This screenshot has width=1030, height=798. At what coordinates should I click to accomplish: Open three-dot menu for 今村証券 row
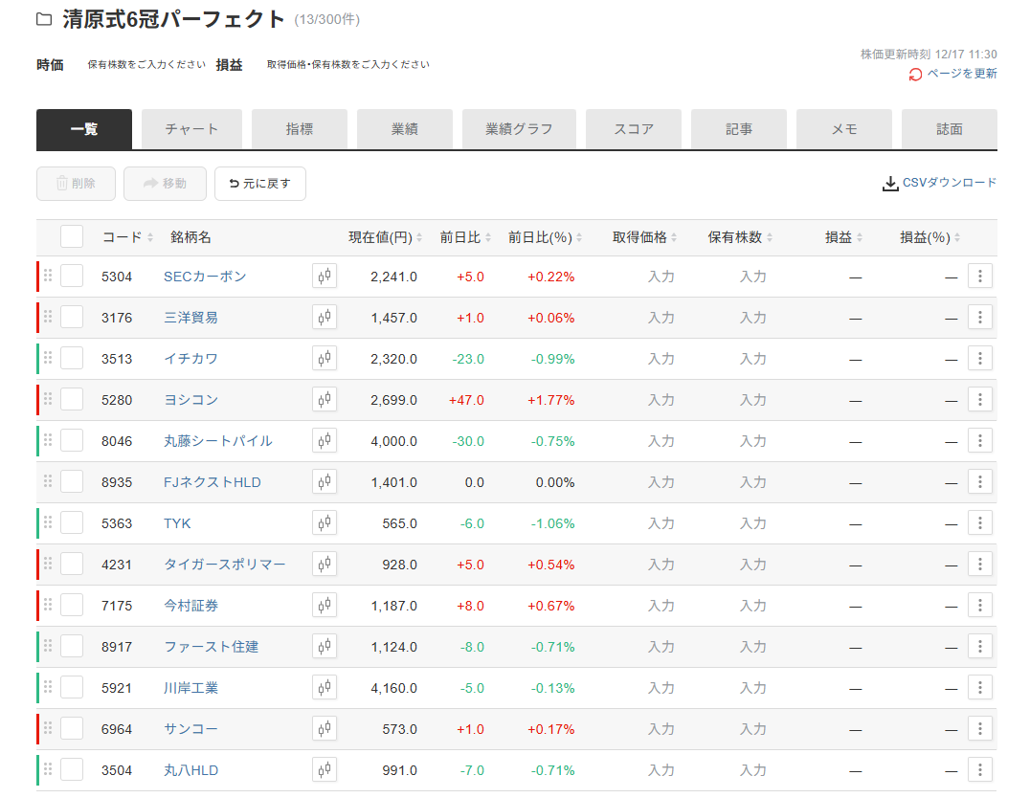point(979,606)
